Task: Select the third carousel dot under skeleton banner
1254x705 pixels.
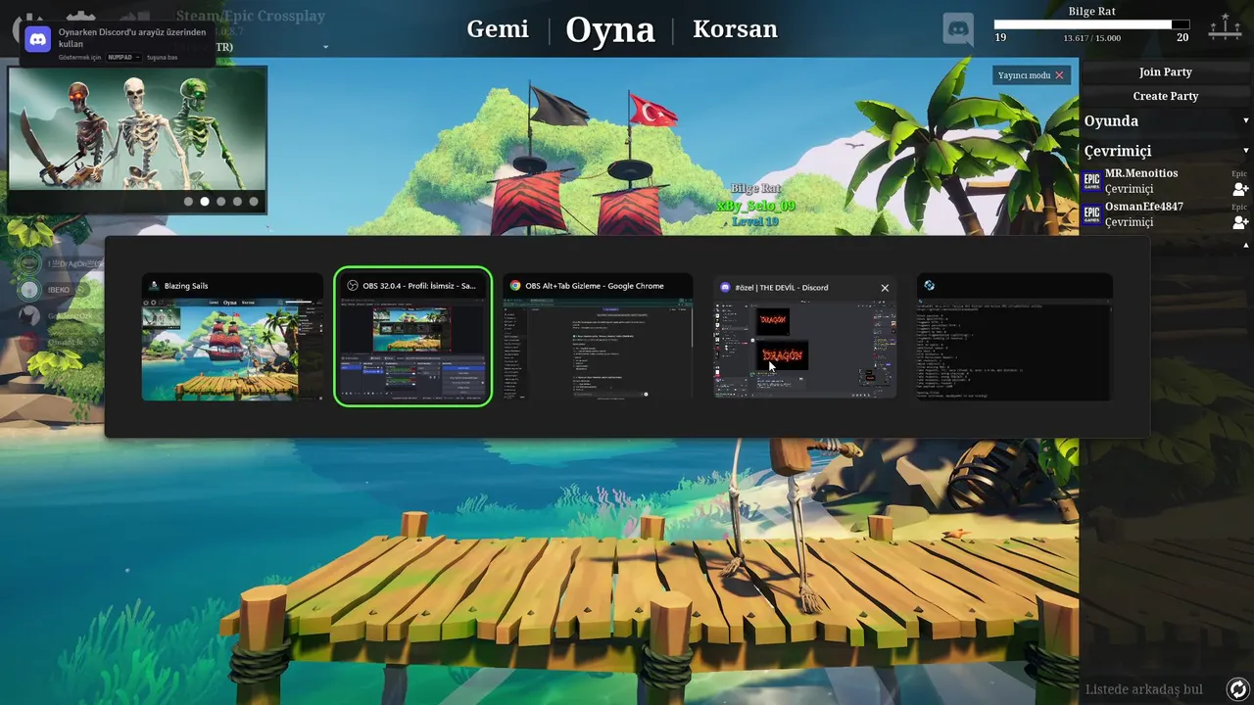Action: pyautogui.click(x=221, y=202)
